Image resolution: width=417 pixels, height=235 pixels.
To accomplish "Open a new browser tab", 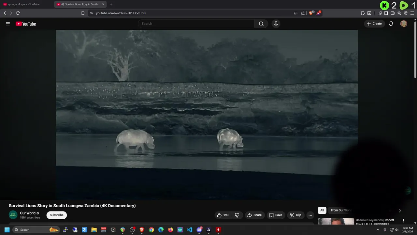I will coord(111,4).
